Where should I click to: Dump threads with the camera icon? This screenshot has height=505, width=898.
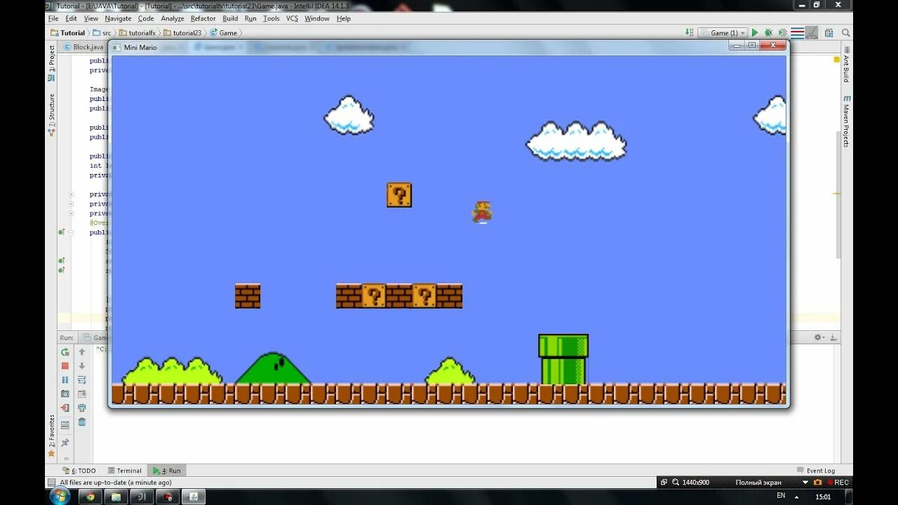pyautogui.click(x=65, y=394)
